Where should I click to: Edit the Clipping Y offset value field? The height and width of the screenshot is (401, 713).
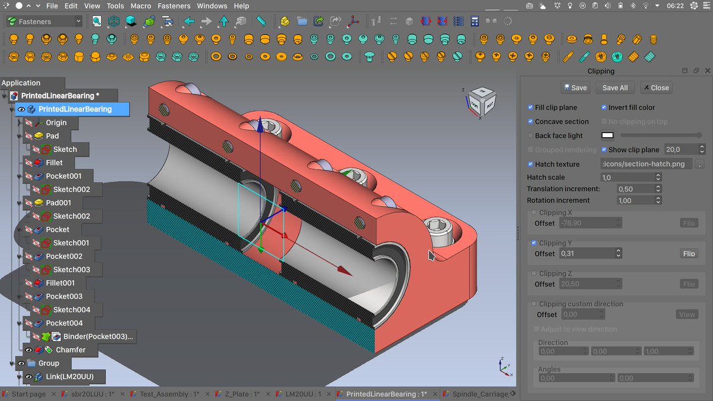[x=585, y=253]
